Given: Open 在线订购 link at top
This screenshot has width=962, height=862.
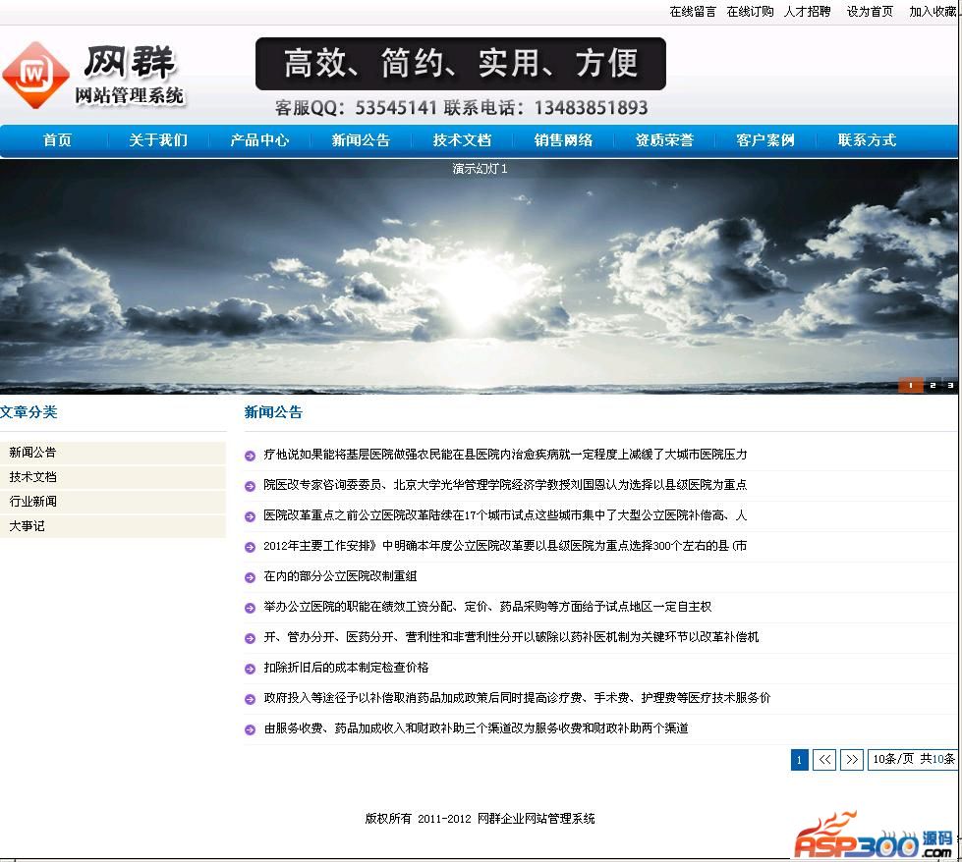Looking at the screenshot, I should (750, 11).
